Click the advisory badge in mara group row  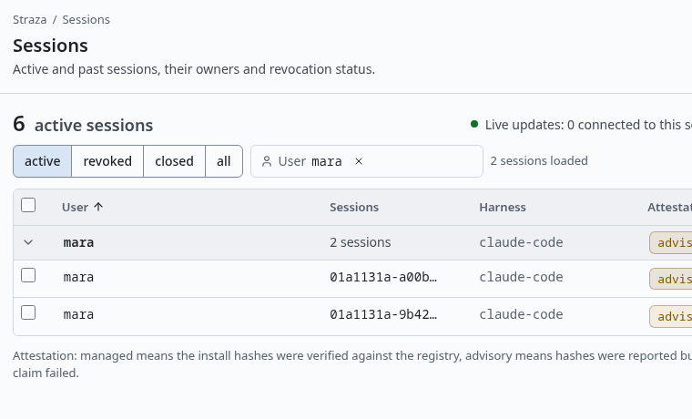click(670, 243)
